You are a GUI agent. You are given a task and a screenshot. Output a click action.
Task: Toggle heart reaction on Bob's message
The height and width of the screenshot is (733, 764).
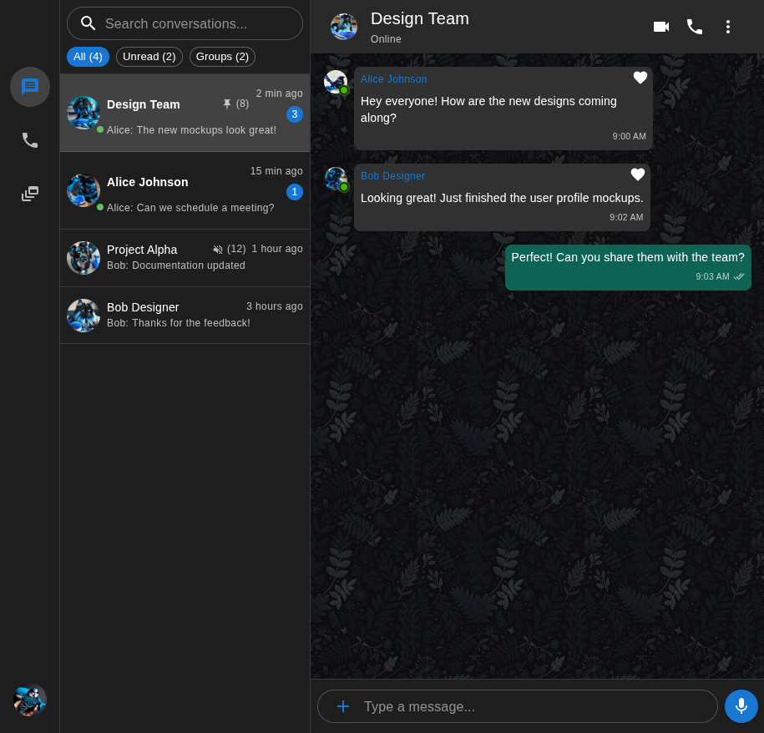click(x=637, y=174)
